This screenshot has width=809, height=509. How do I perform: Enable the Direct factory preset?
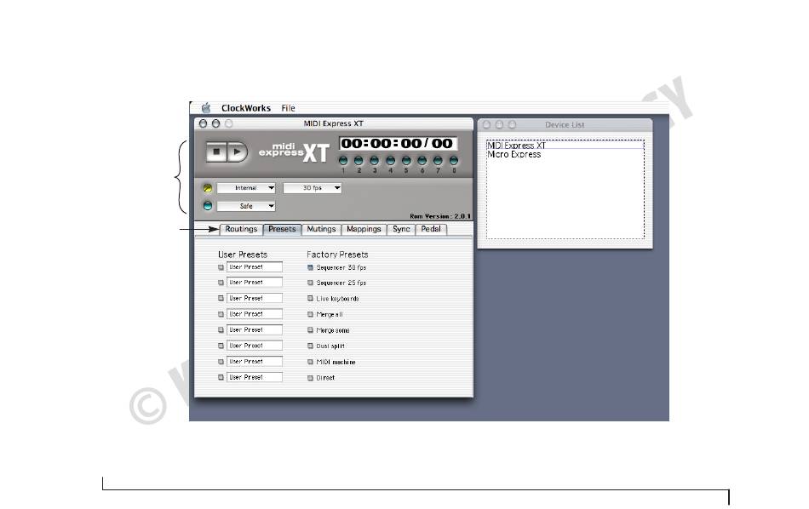click(310, 378)
